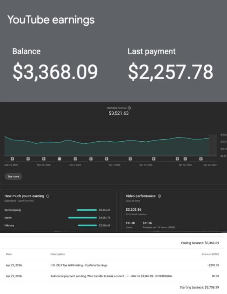This screenshot has width=227, height=294.
Task: Click the Date column header
Action: tap(9, 254)
